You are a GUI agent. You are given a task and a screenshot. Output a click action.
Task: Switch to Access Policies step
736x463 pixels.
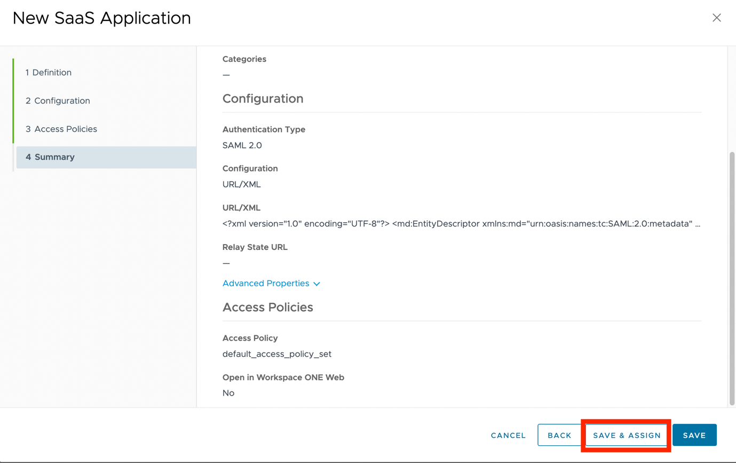[x=61, y=129]
